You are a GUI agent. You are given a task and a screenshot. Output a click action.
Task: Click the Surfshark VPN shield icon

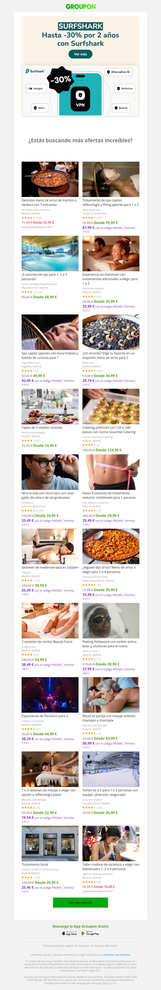80,95
